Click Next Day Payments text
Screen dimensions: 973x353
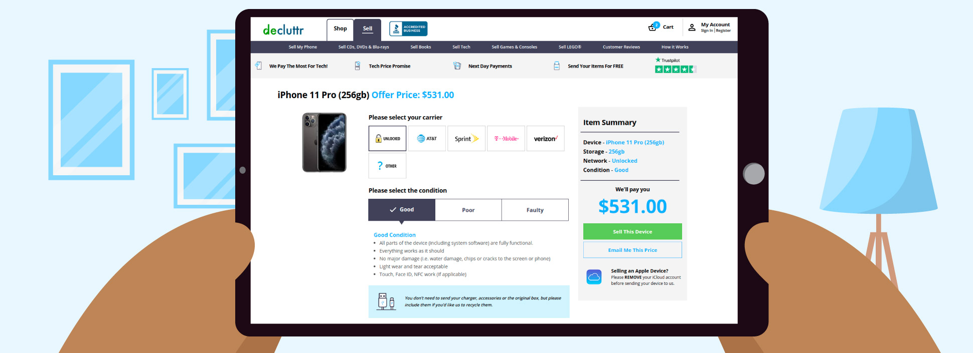[x=490, y=66]
